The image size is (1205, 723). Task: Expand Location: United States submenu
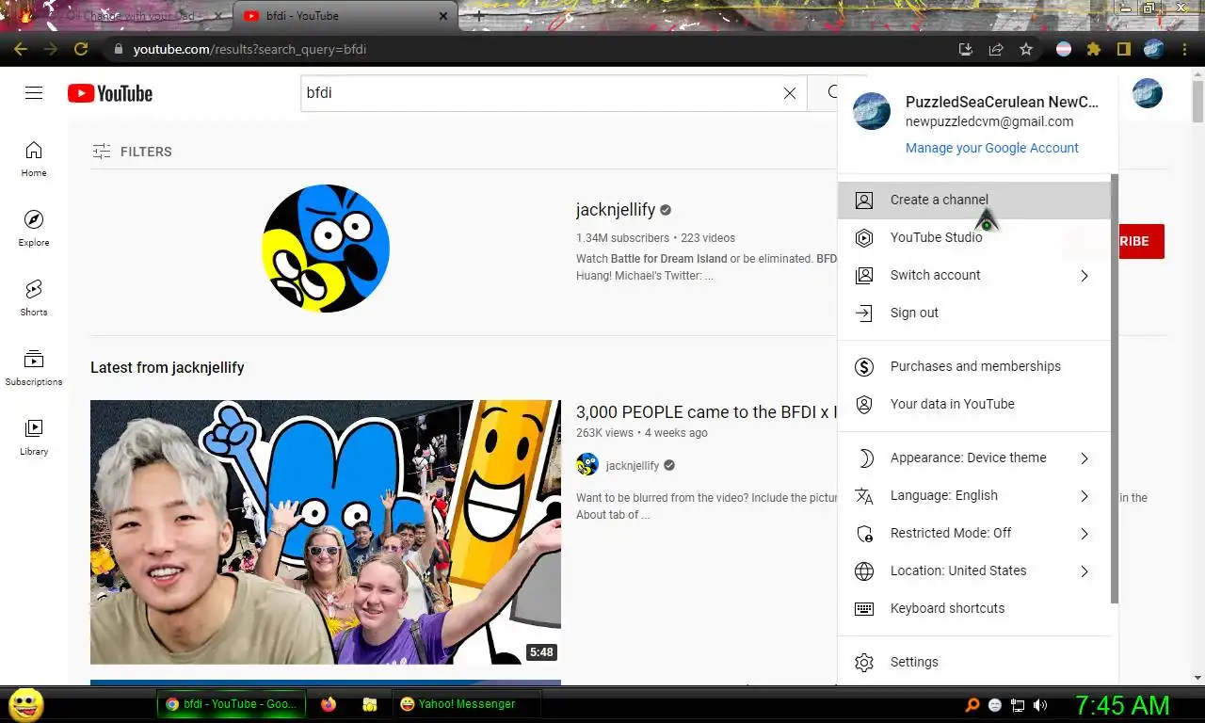point(974,570)
